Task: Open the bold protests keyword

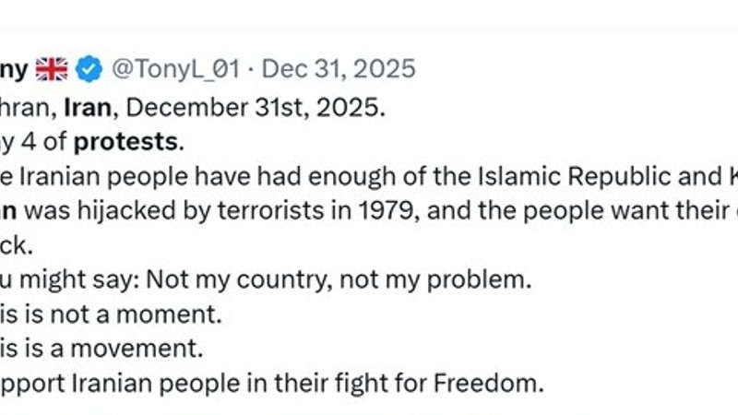Action: [x=126, y=141]
